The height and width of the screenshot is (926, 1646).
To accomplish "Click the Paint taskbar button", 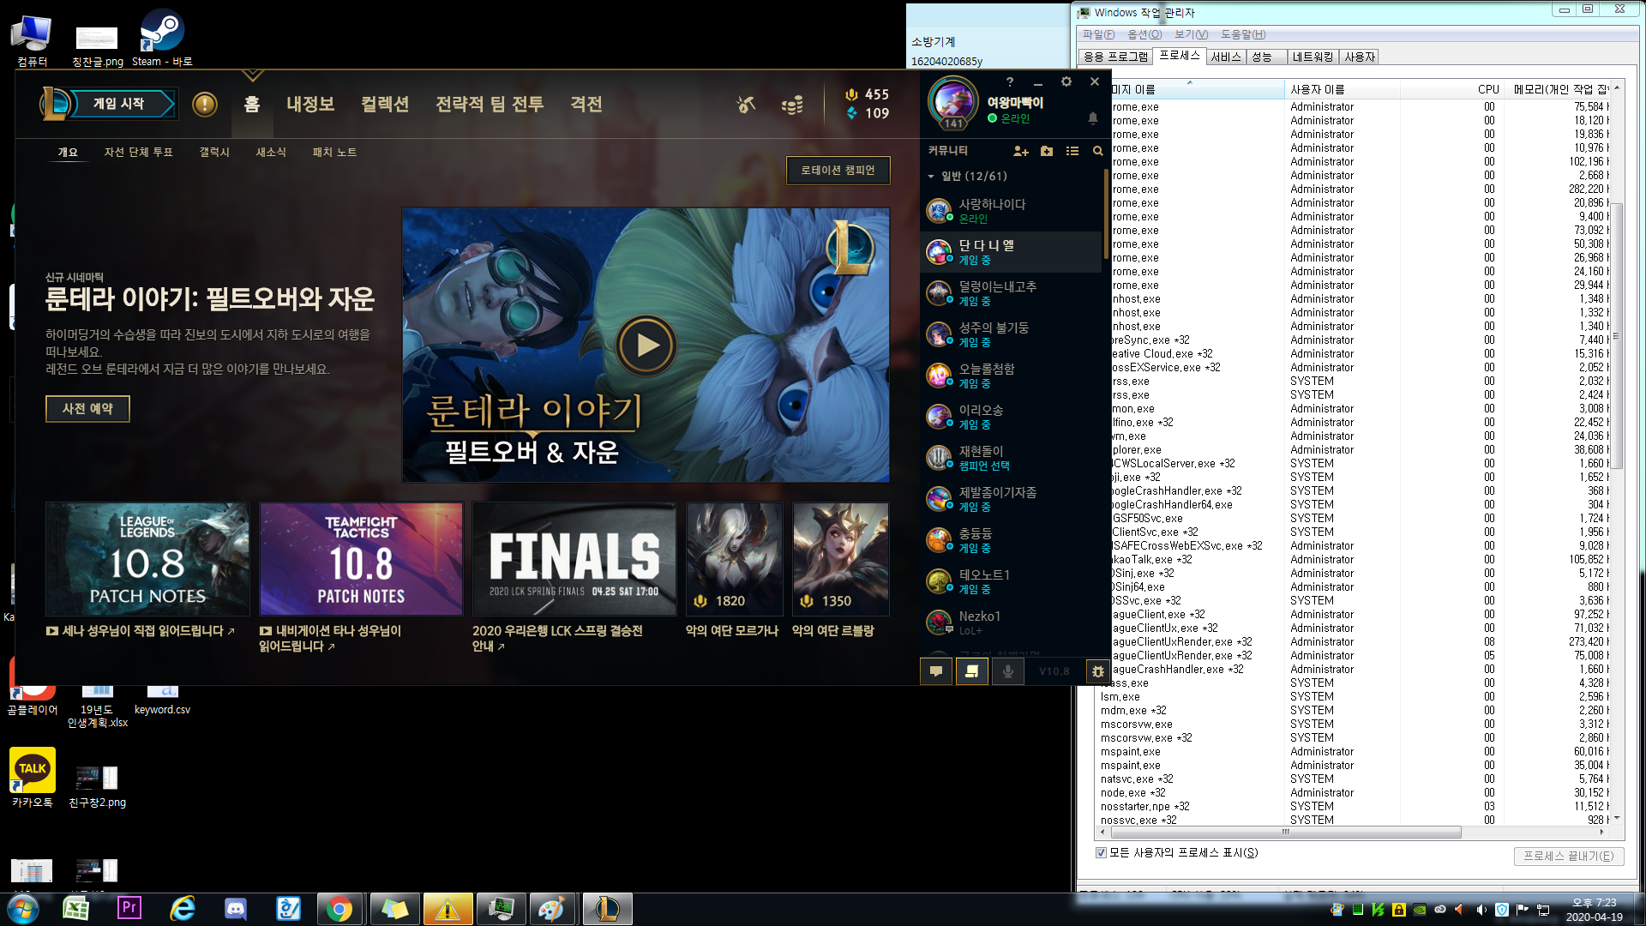I will pos(550,909).
